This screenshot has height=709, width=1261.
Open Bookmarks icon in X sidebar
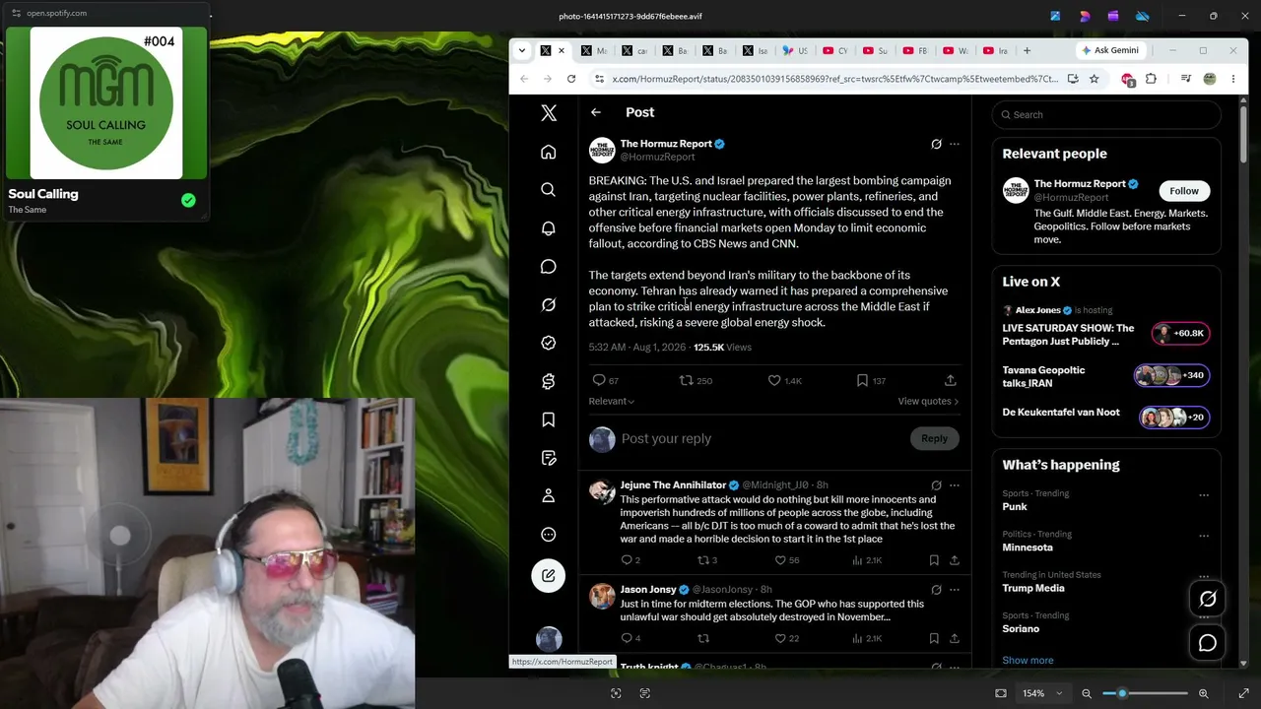click(x=549, y=419)
